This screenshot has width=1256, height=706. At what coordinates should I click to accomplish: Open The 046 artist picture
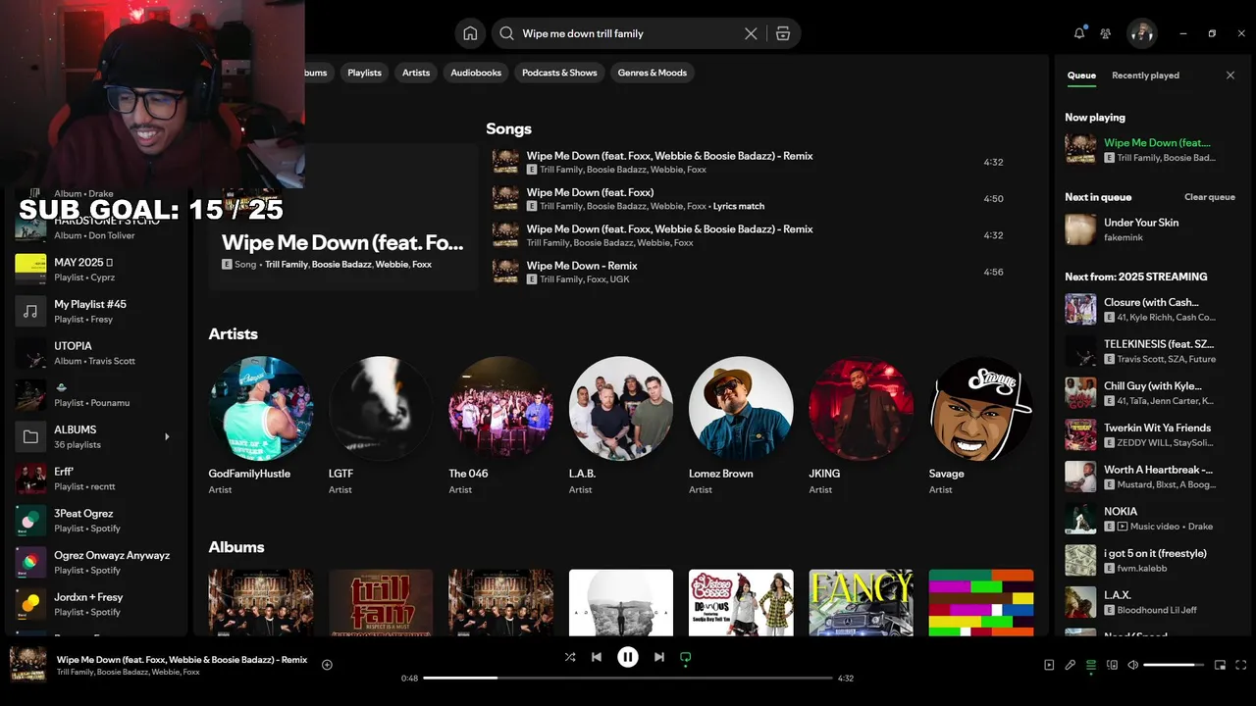click(500, 408)
